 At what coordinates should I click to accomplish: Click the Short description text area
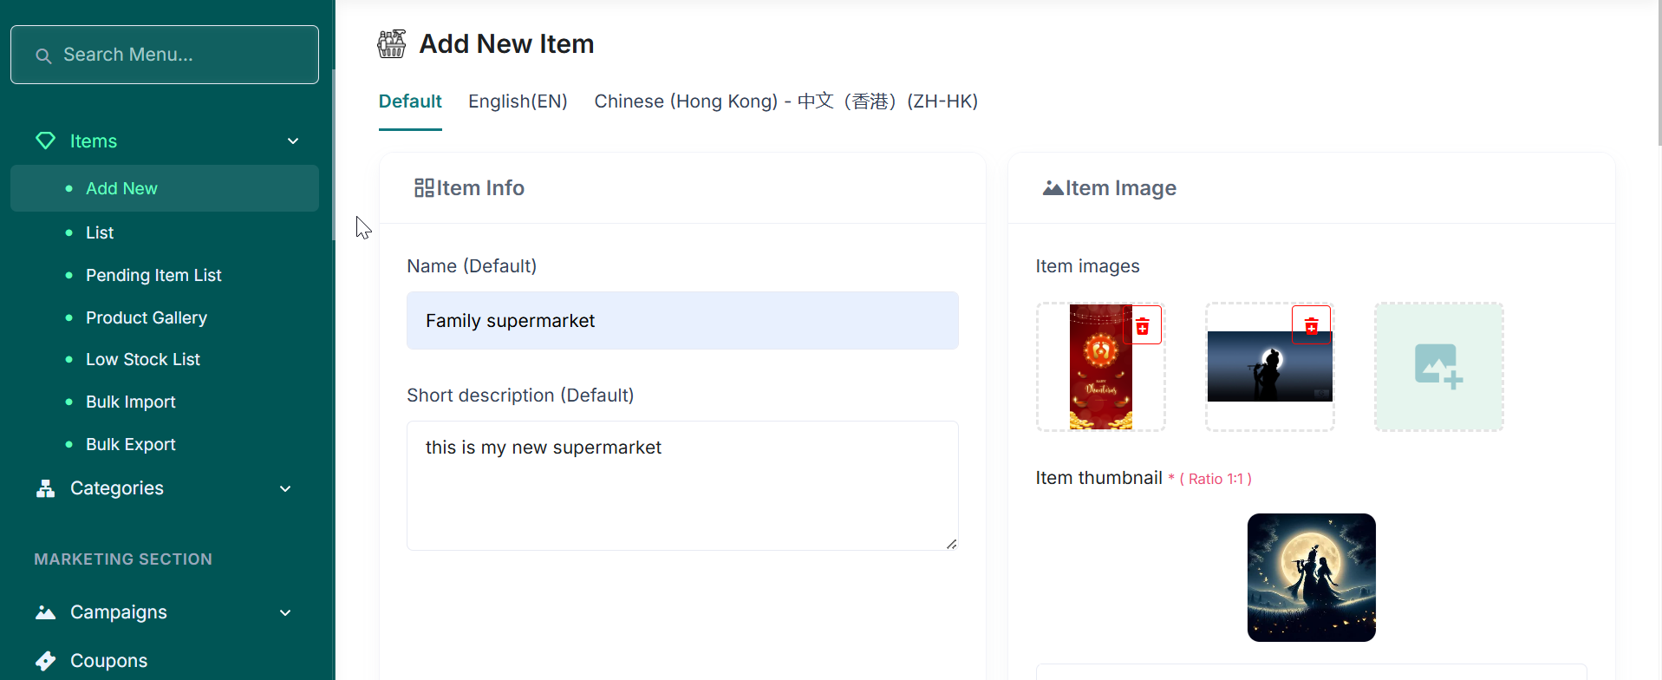[x=682, y=486]
